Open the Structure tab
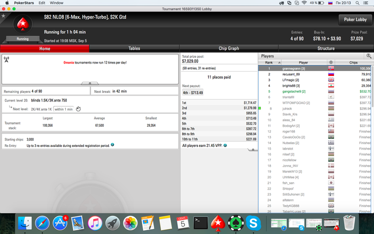374x234 pixels. 326,49
